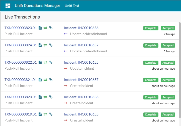The width and height of the screenshot is (181, 126).
Task: Click the chain link icon for TXN0000003819.01
Action: click(50, 114)
